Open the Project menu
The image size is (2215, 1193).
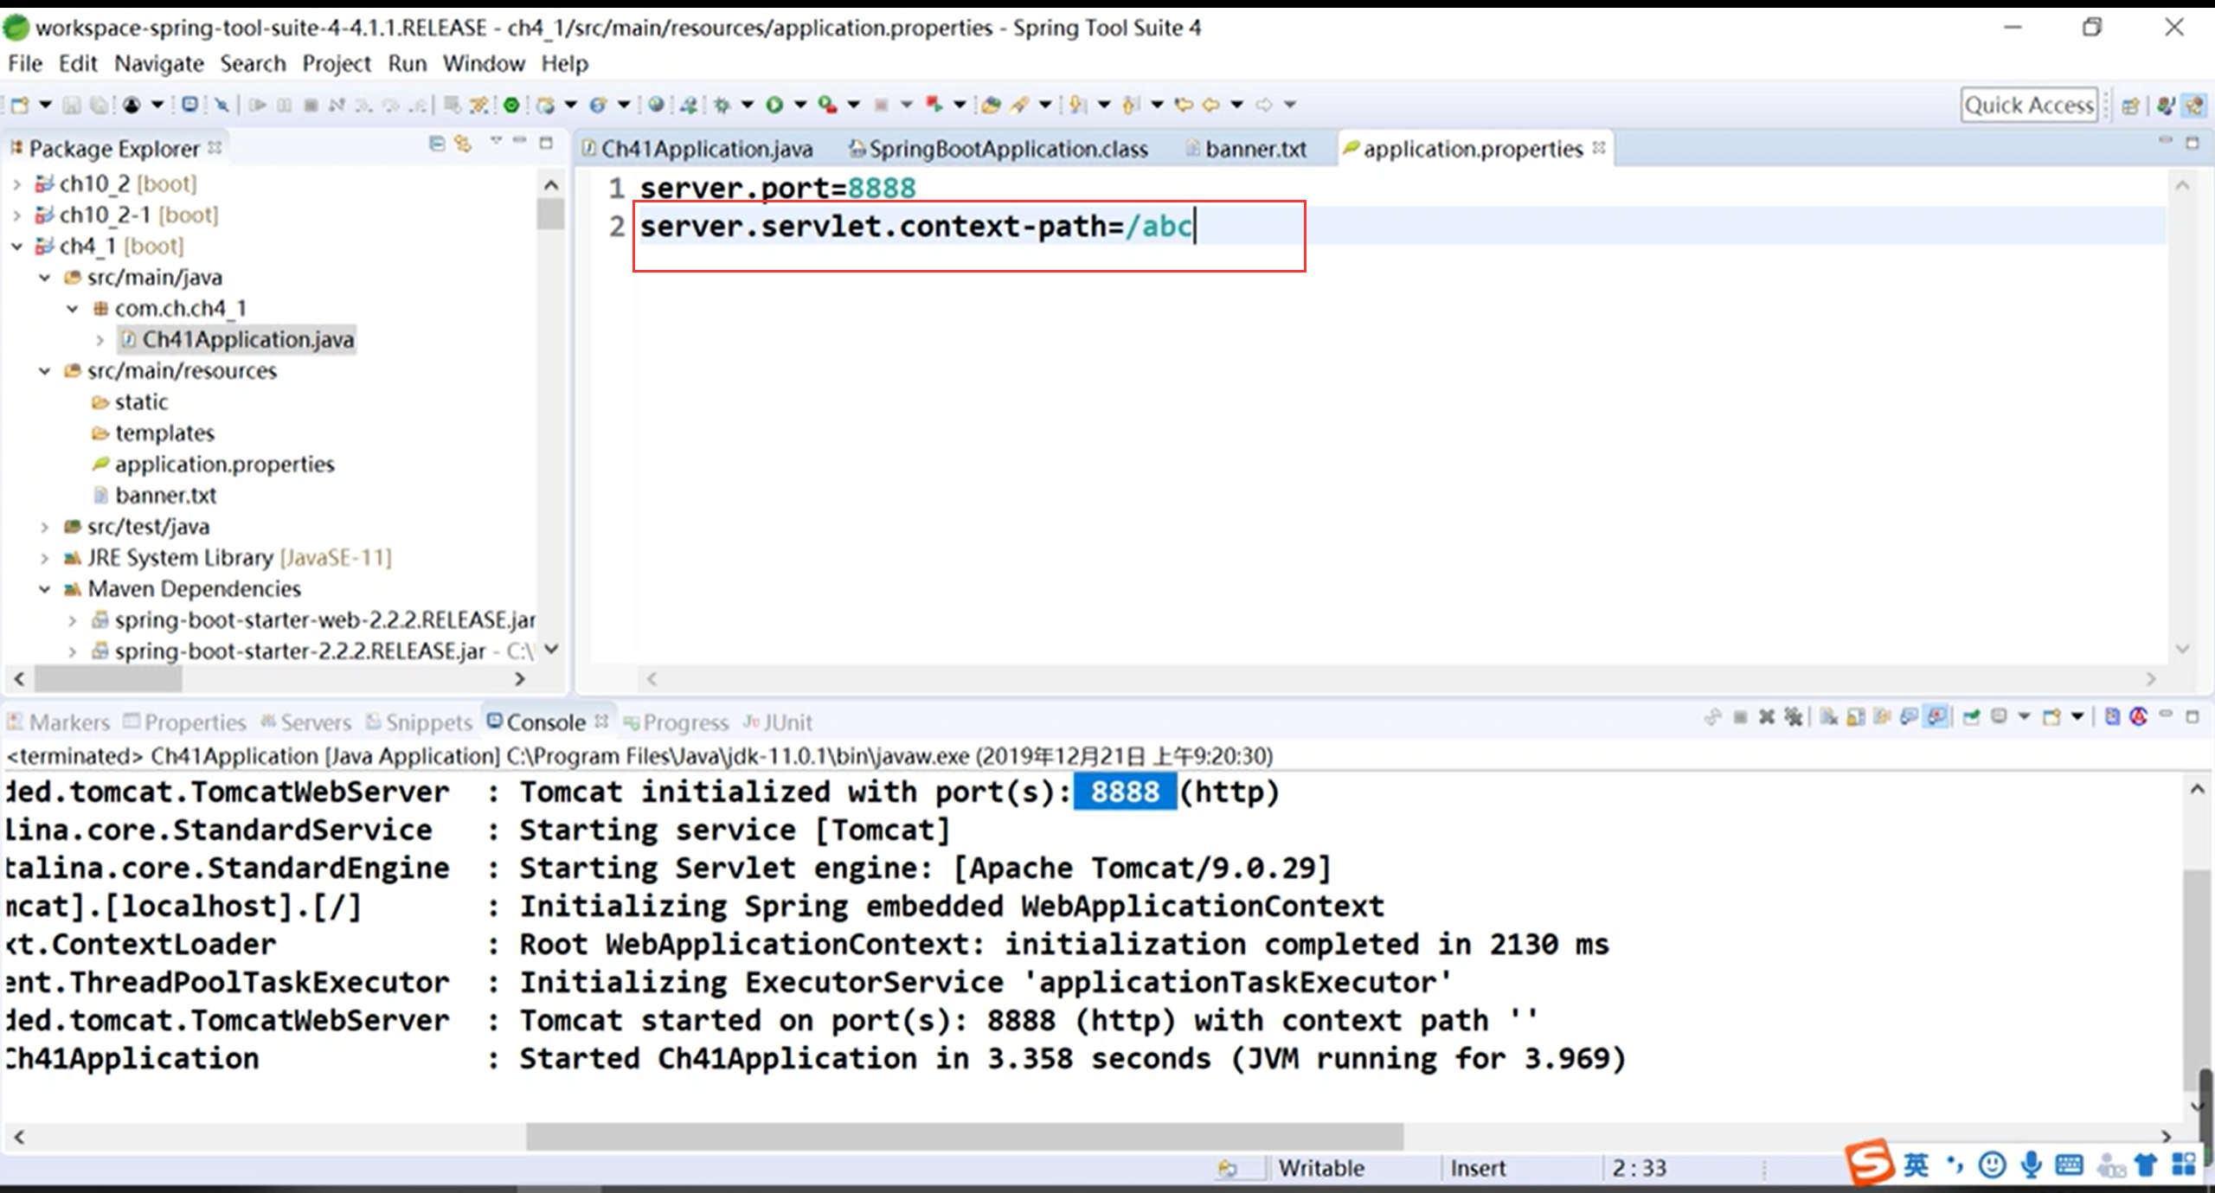(336, 64)
